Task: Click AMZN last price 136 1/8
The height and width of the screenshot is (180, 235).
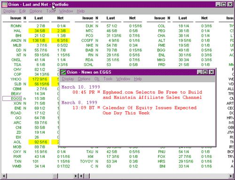Action: coord(39,41)
